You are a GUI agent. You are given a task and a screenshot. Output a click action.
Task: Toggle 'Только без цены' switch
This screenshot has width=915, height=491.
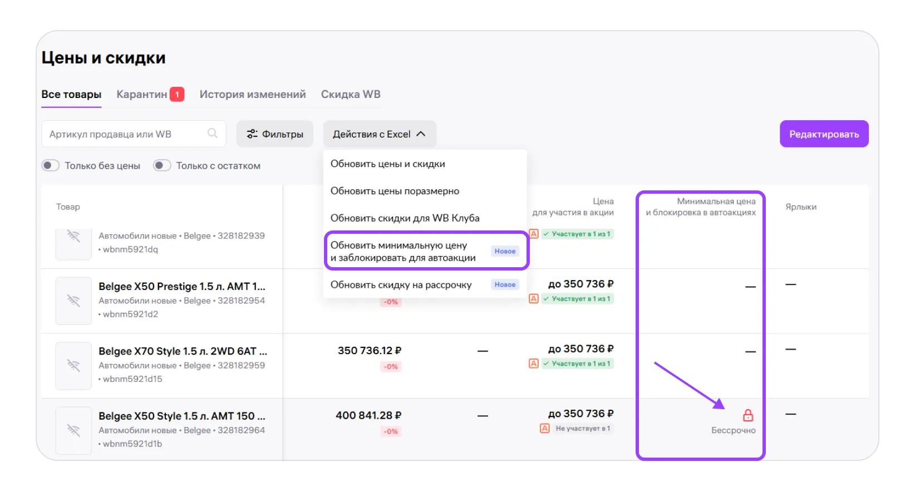click(51, 165)
